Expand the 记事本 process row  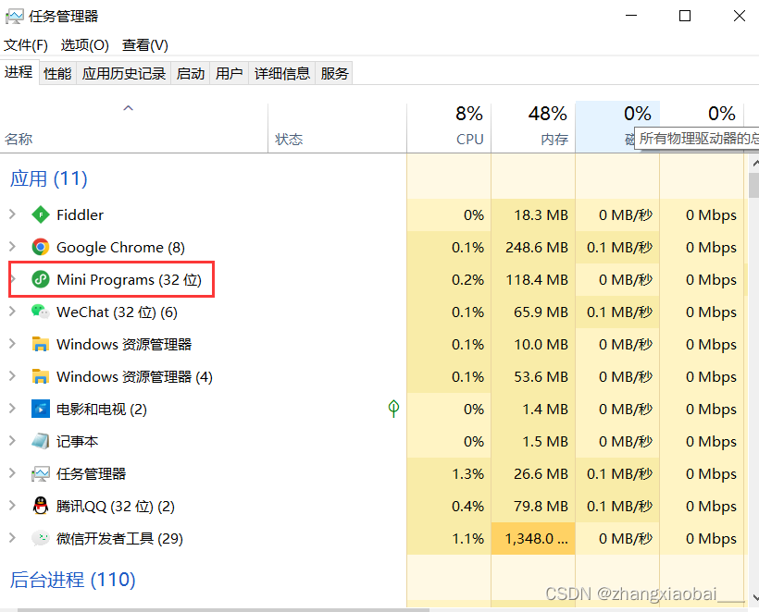13,441
